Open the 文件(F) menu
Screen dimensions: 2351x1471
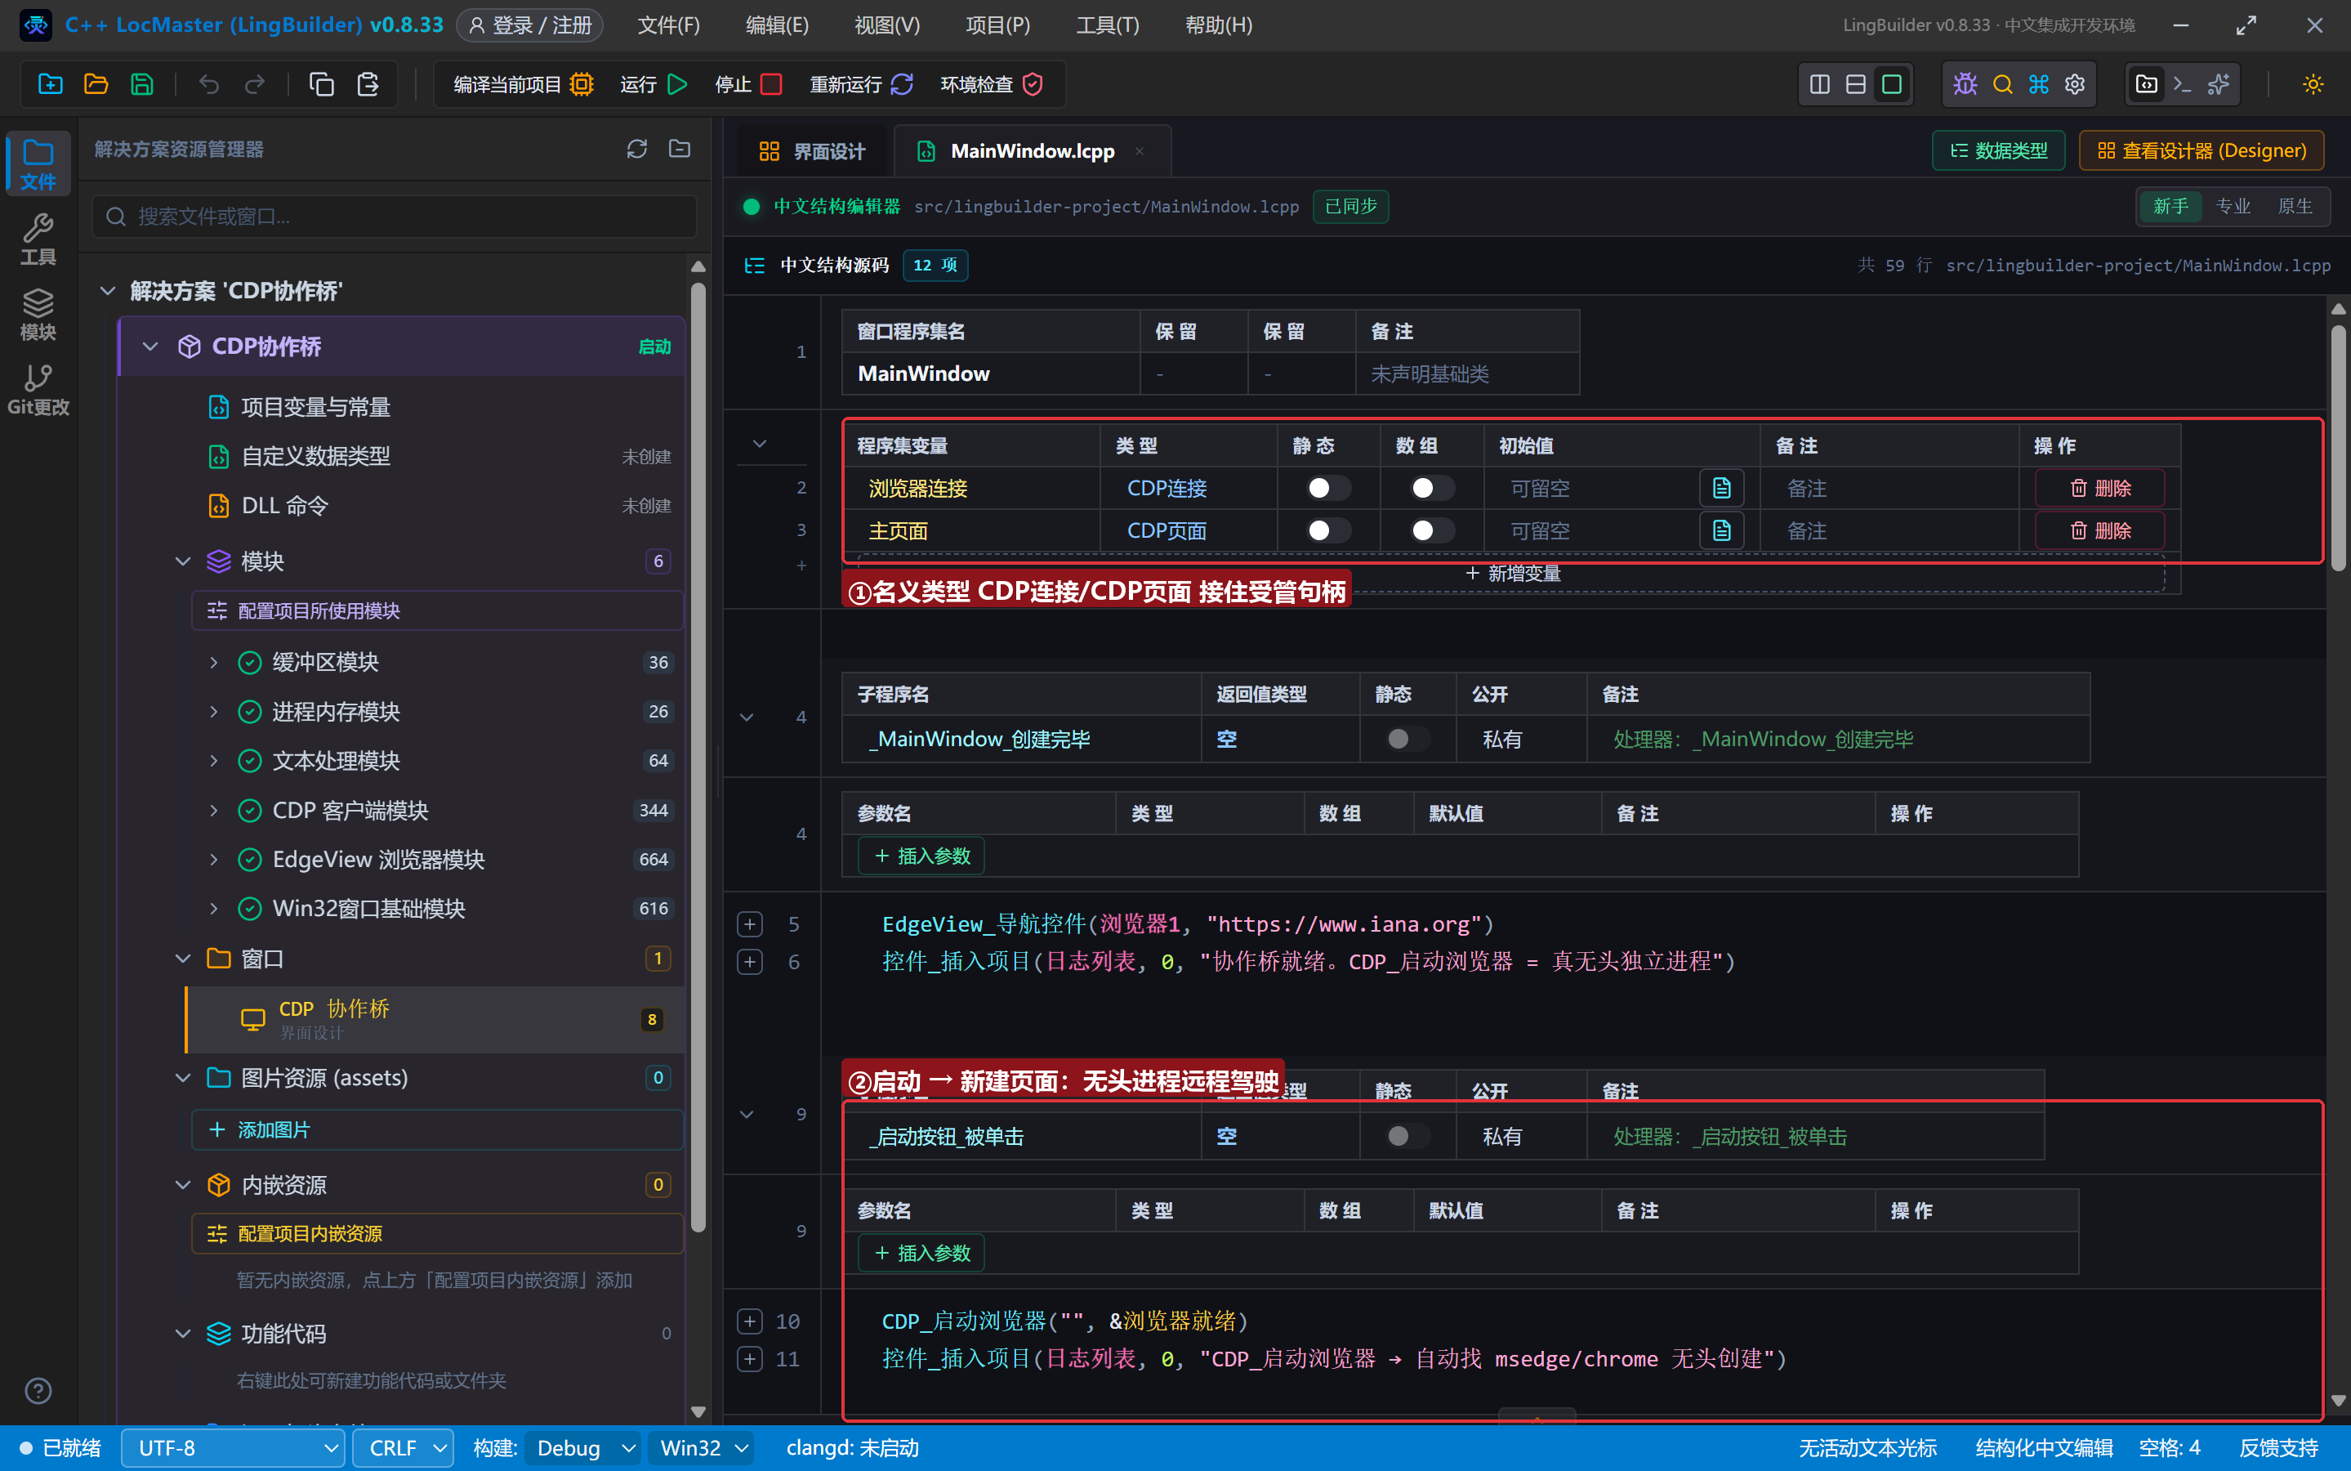(668, 25)
